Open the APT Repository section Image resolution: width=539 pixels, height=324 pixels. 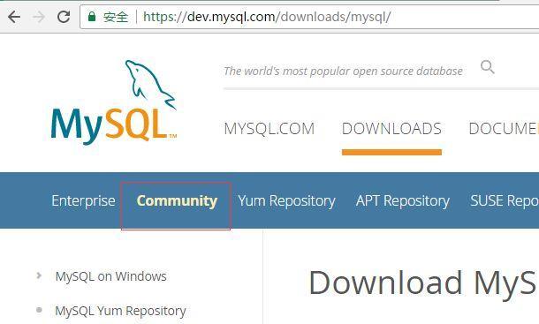[403, 201]
